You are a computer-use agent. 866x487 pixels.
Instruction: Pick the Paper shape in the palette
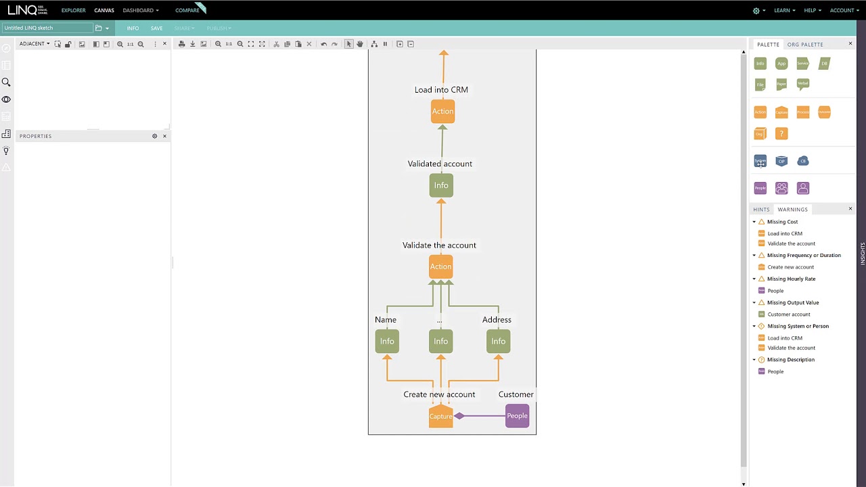(781, 85)
